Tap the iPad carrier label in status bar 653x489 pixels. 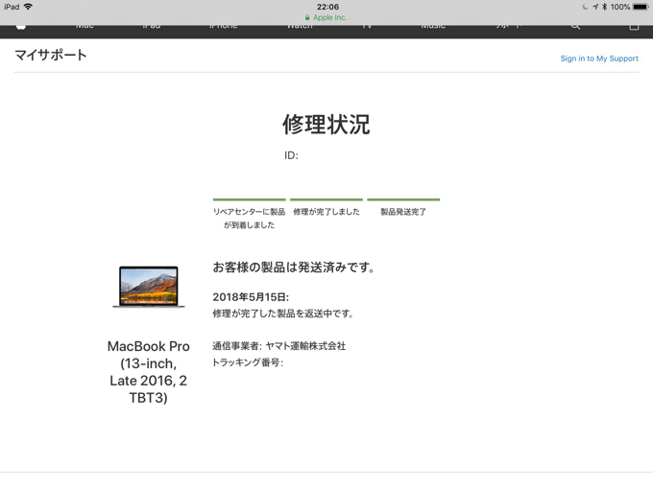12,7
